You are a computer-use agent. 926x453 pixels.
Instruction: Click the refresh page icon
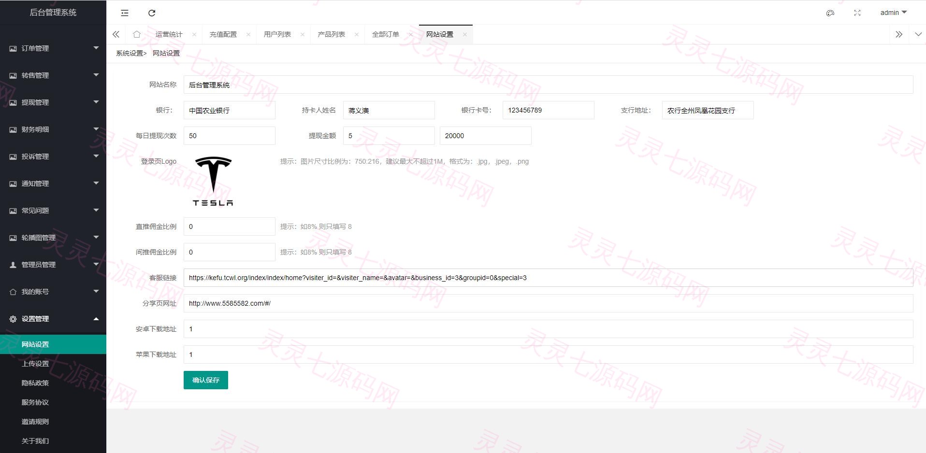click(x=152, y=13)
